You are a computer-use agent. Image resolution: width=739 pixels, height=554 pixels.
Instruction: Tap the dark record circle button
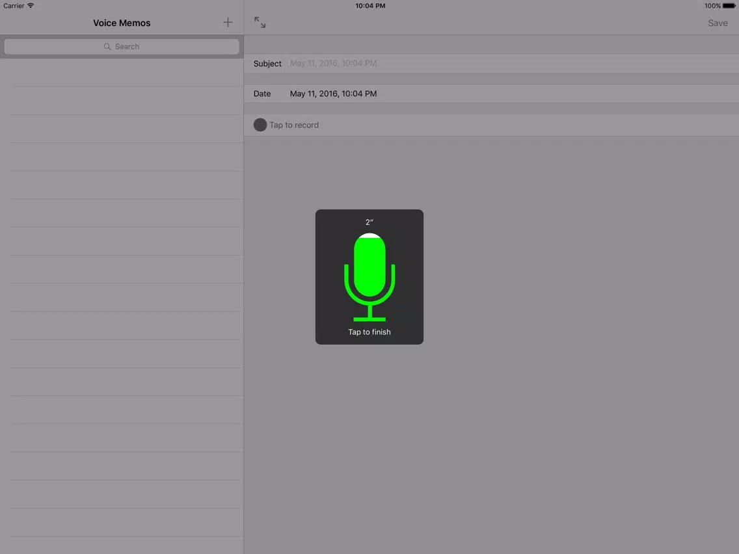[x=260, y=125]
